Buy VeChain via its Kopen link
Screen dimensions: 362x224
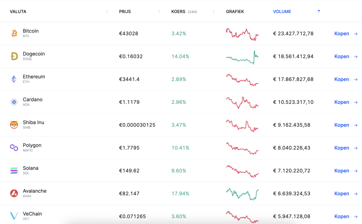point(342,216)
